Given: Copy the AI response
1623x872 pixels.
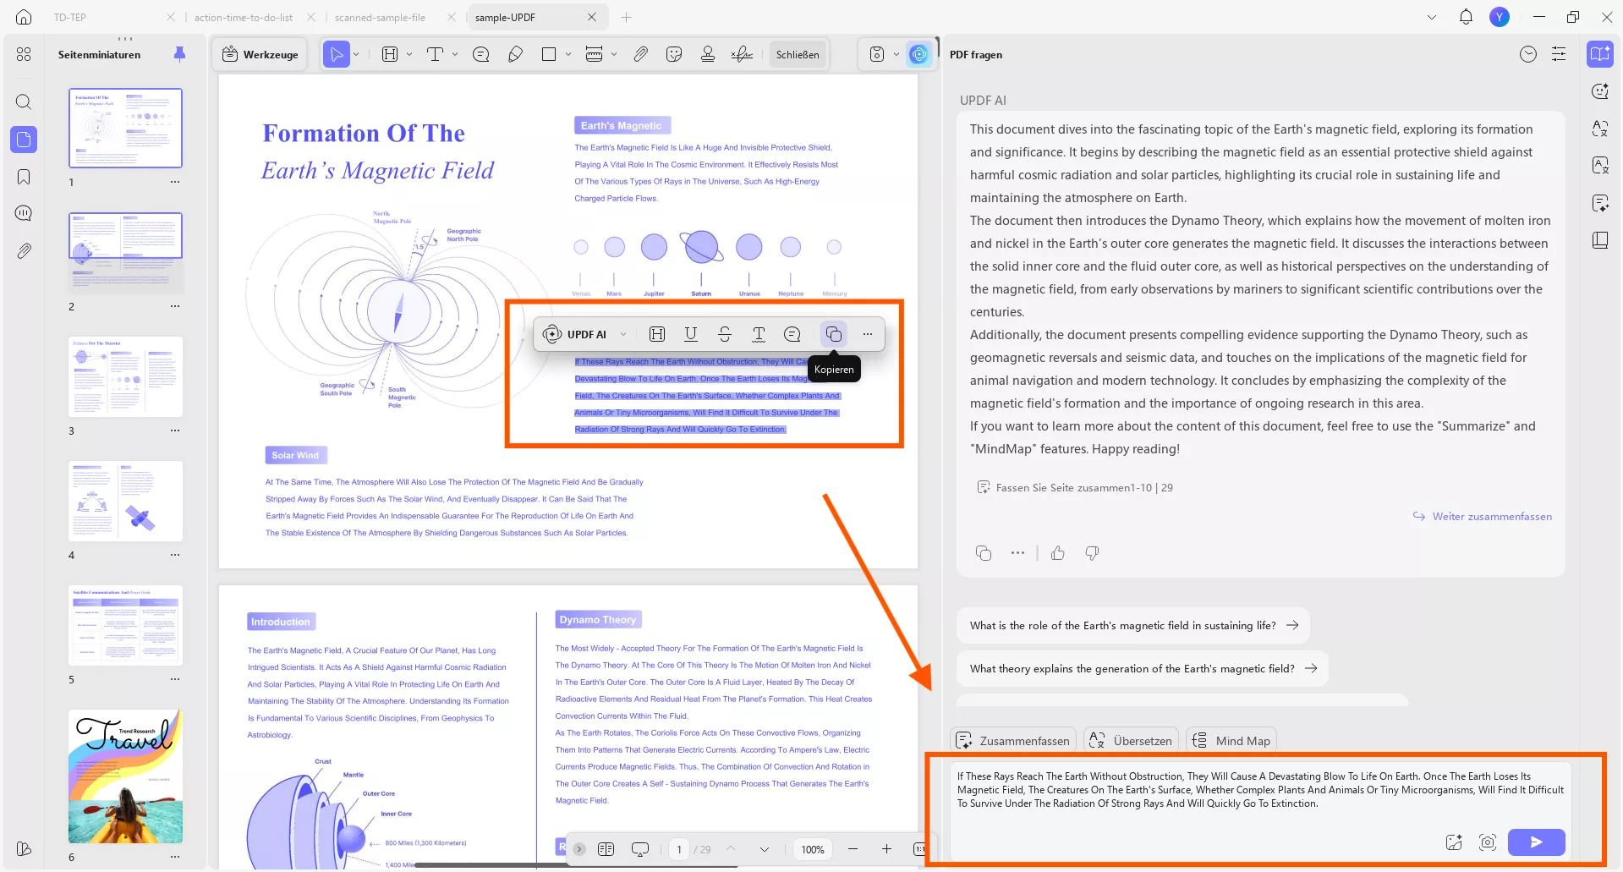Looking at the screenshot, I should click(984, 553).
